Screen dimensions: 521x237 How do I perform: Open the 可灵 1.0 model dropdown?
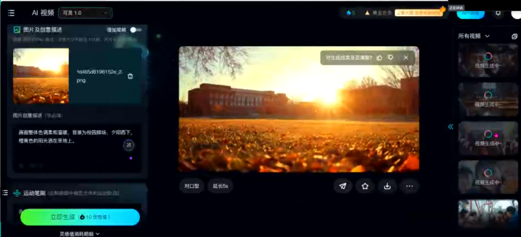click(85, 13)
